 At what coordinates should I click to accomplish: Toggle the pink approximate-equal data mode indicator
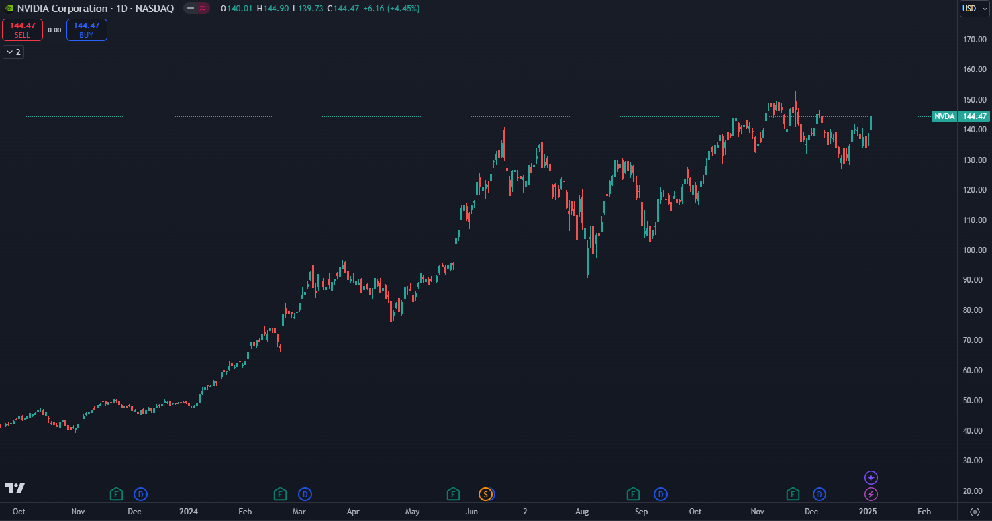[202, 9]
